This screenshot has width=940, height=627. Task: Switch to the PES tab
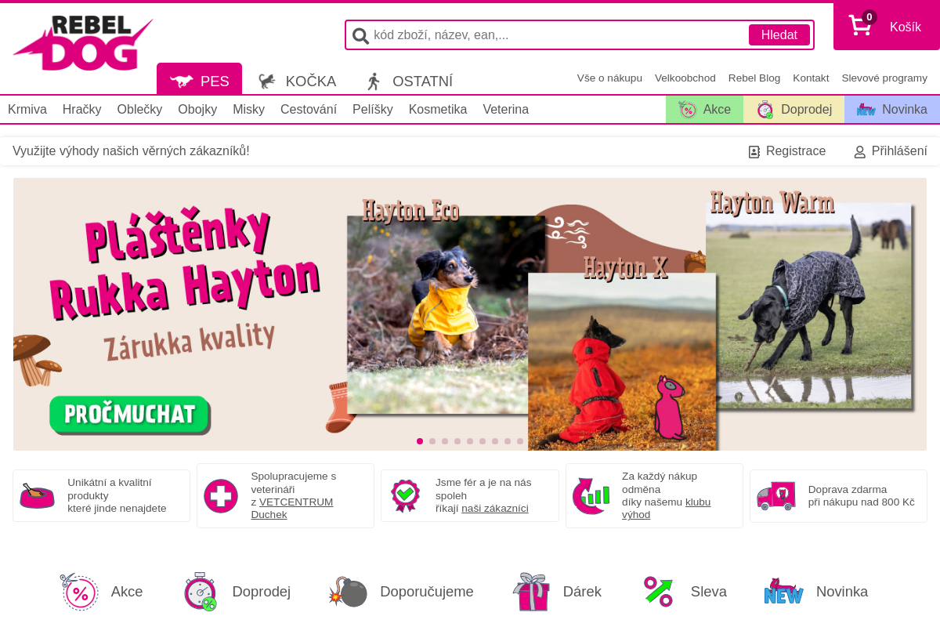[x=199, y=79]
